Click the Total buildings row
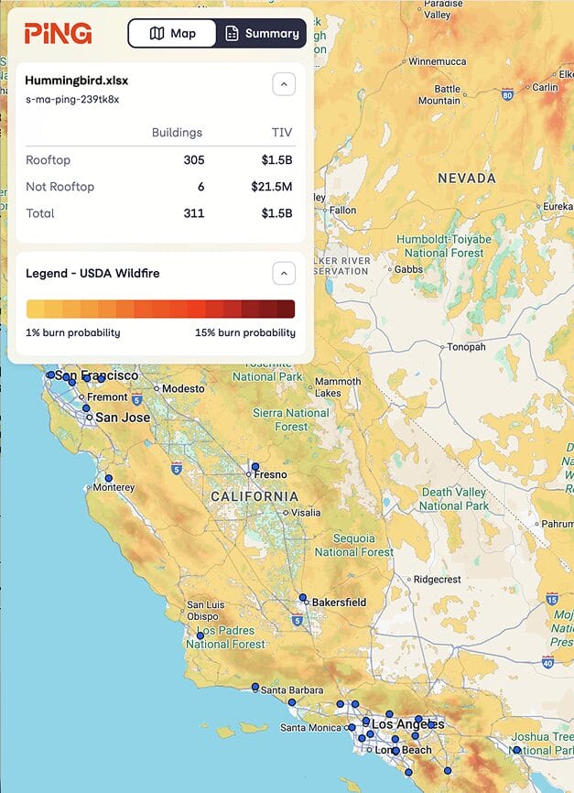This screenshot has width=574, height=793. [x=160, y=213]
